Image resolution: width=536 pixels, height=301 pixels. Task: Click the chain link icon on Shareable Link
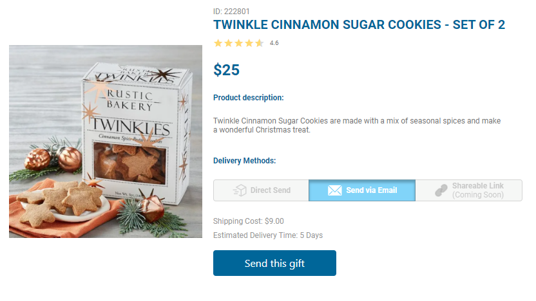(441, 190)
